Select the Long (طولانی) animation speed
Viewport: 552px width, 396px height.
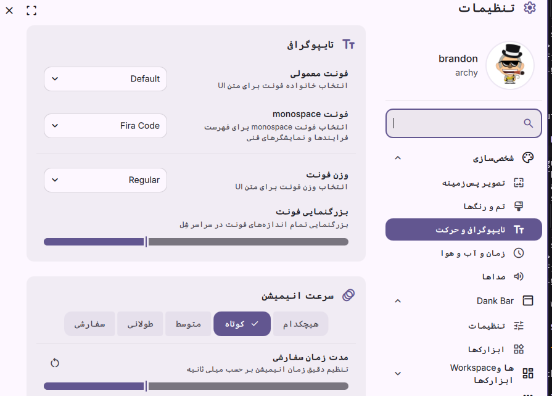[x=140, y=324]
